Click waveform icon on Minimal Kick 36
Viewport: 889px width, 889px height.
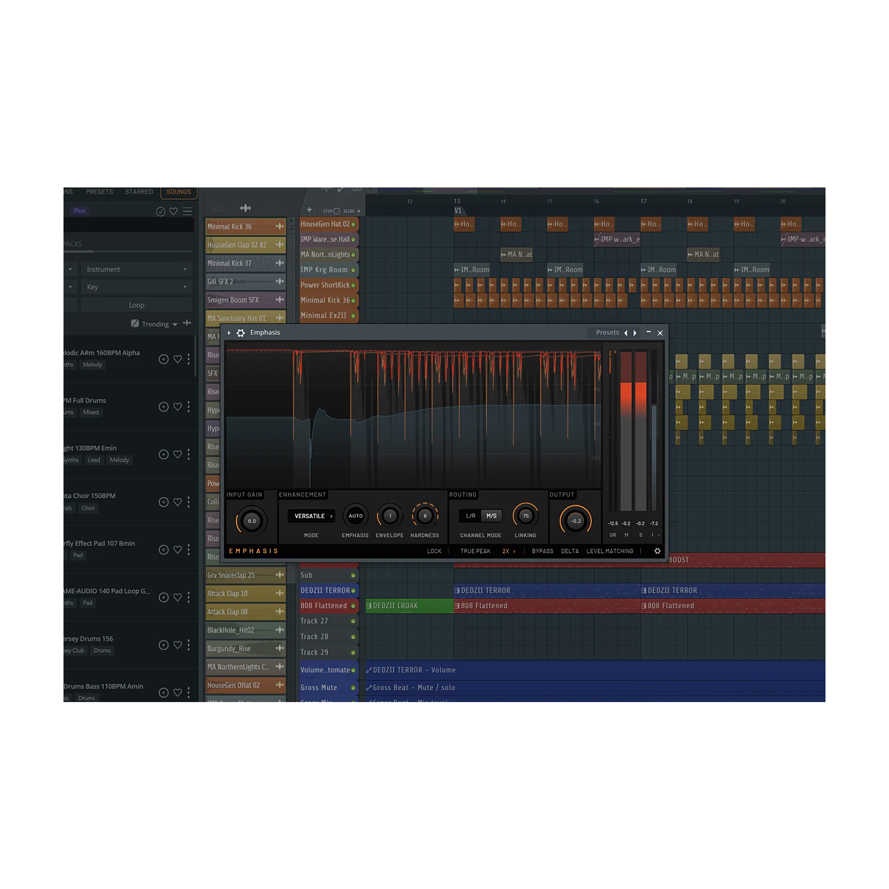coord(279,227)
